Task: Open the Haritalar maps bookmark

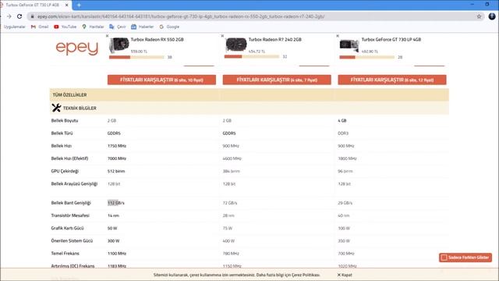Action: coord(94,27)
